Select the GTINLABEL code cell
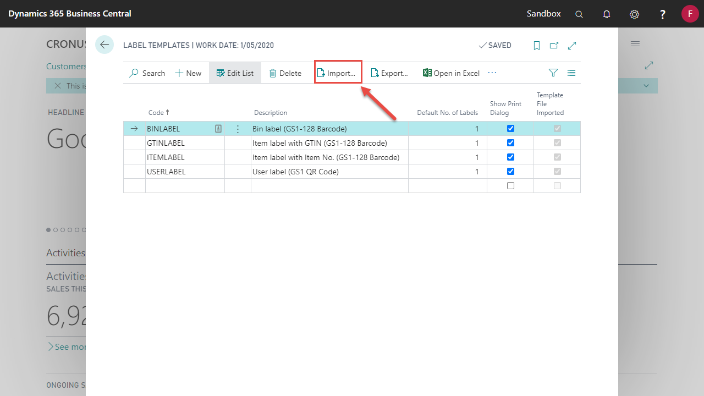 tap(185, 143)
